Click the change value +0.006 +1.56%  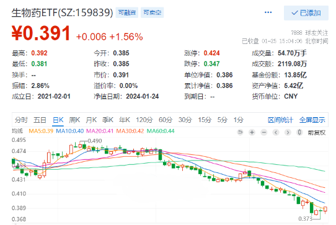109,37
